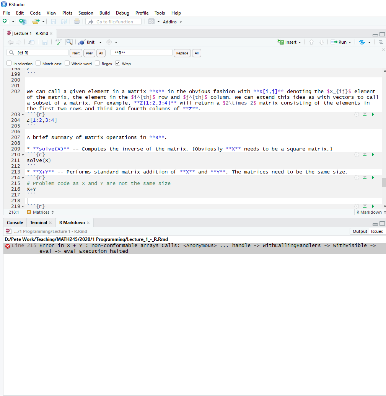Click the document outline icon

[381, 42]
